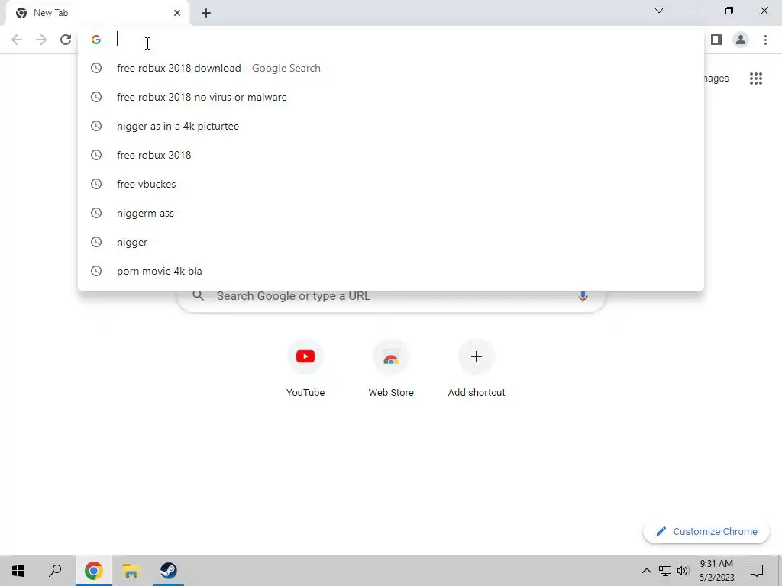
Task: Open Steam from the taskbar
Action: [168, 571]
